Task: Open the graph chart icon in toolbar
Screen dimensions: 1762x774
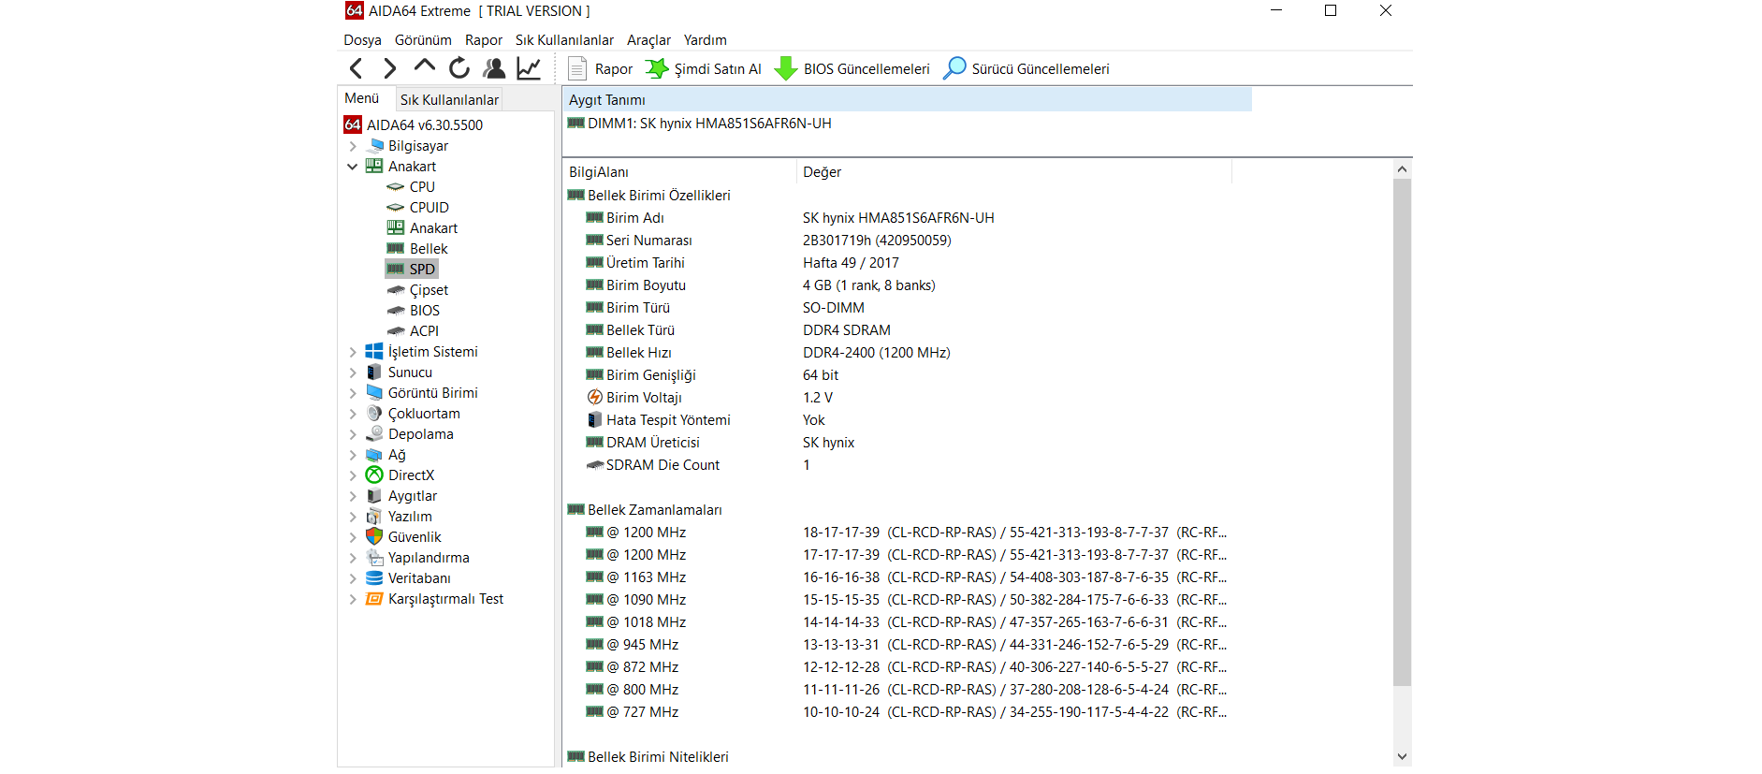Action: click(529, 68)
